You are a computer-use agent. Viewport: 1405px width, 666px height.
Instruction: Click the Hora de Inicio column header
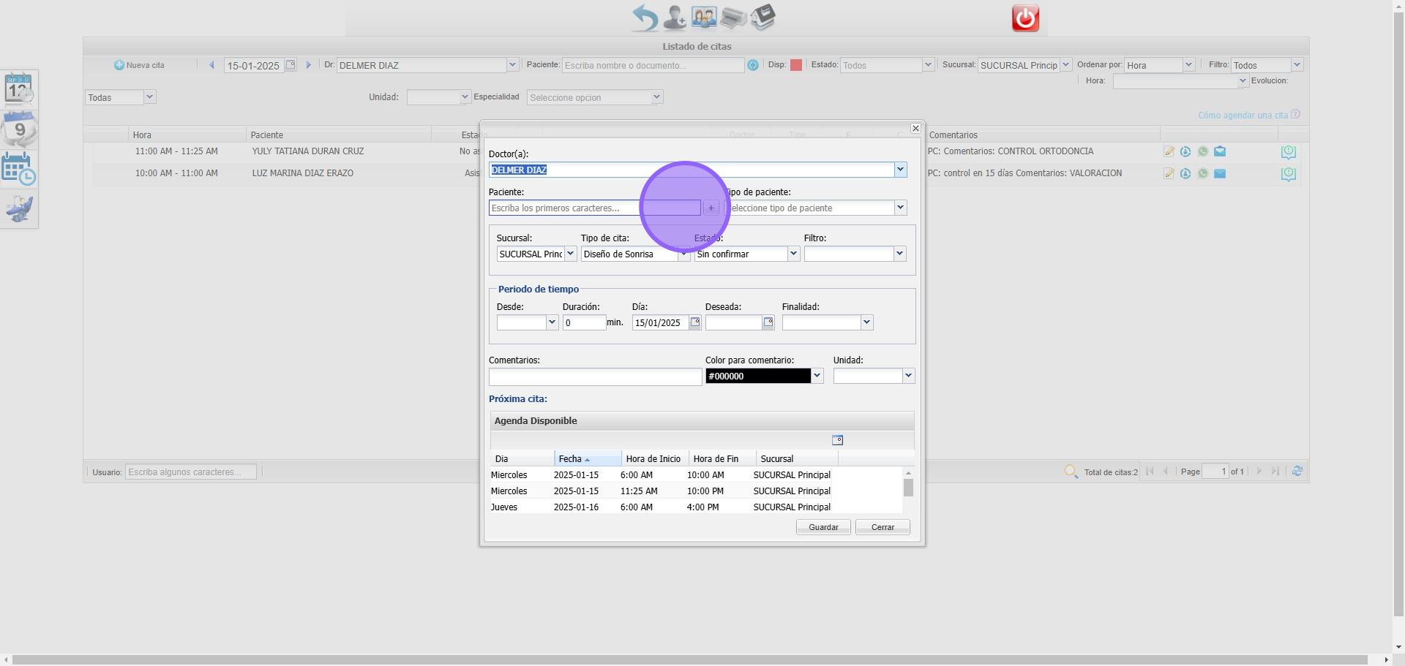click(x=653, y=459)
